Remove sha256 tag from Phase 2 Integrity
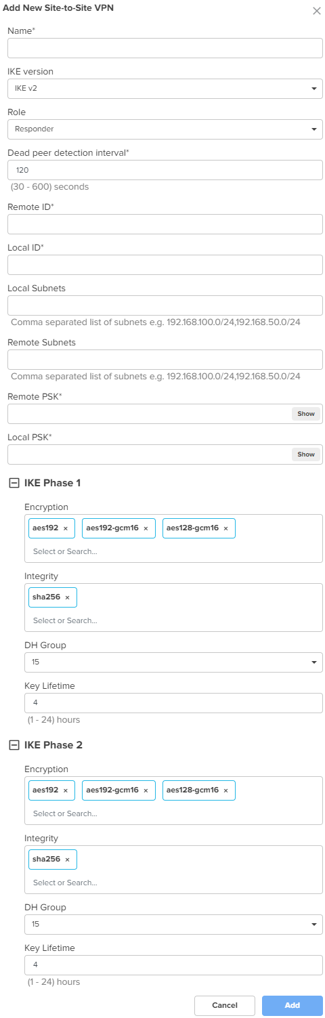Screen dimensions: 325x1018 click(67, 860)
